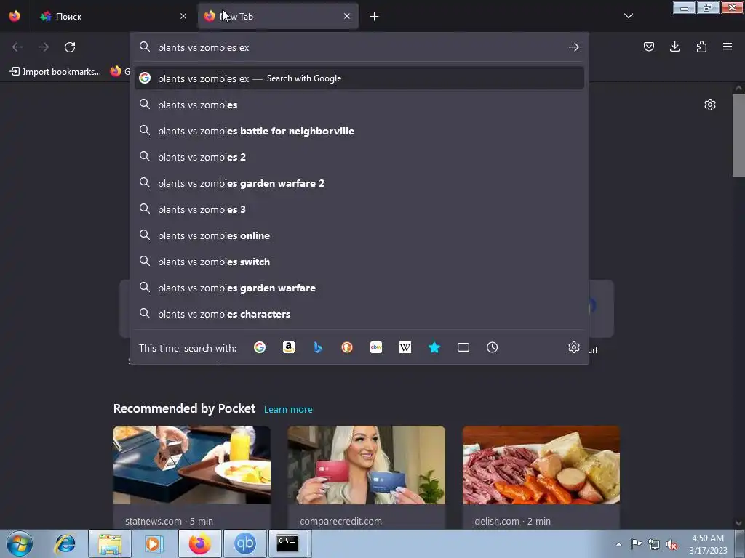Close the Поиск tab
This screenshot has height=558, width=745.
pos(183,16)
